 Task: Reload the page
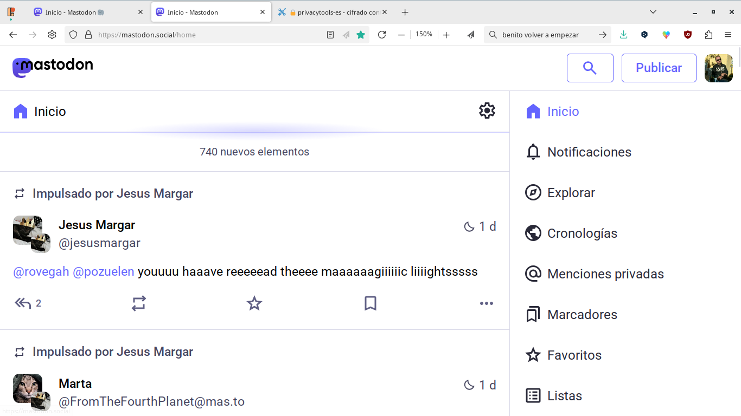[x=382, y=35]
